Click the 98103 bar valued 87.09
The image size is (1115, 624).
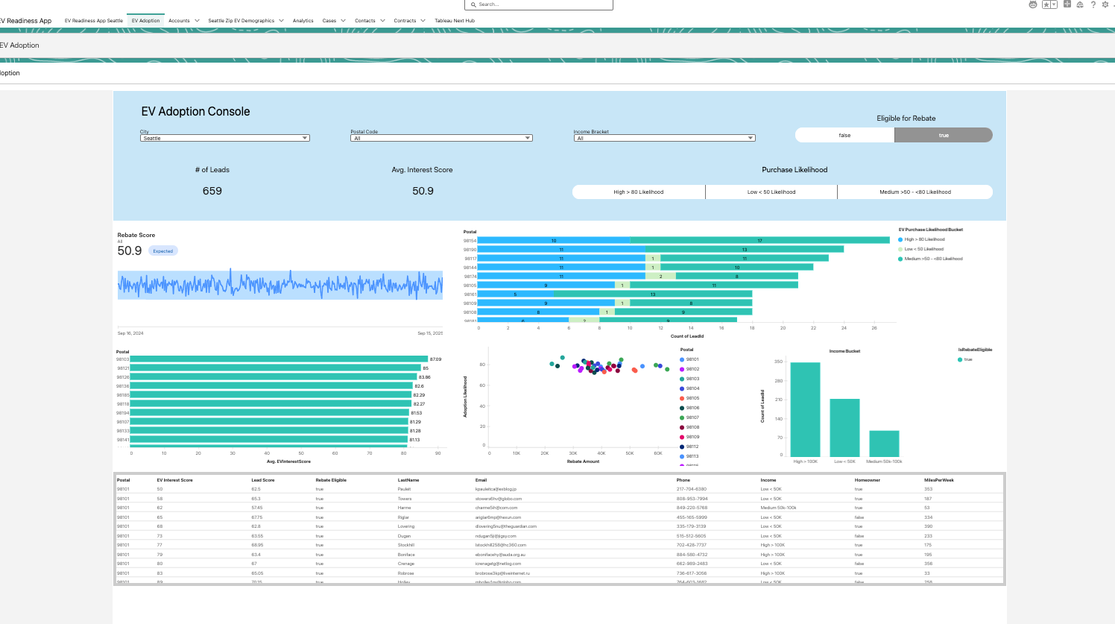coord(279,359)
